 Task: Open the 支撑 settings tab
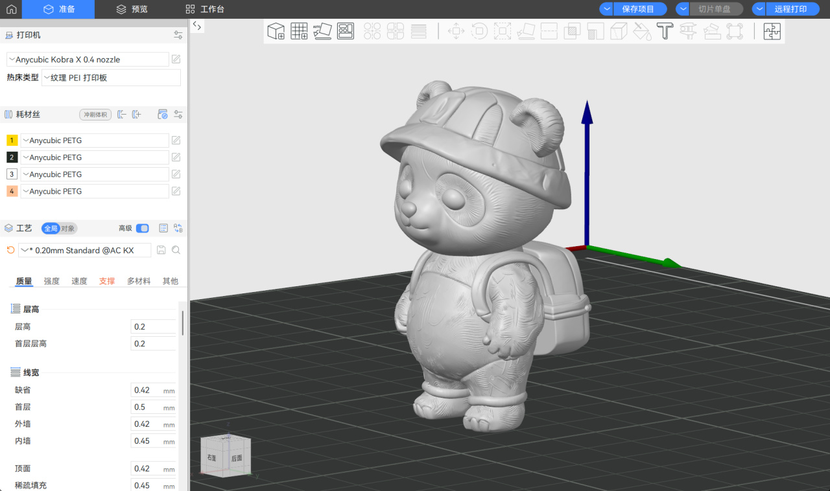(x=107, y=281)
